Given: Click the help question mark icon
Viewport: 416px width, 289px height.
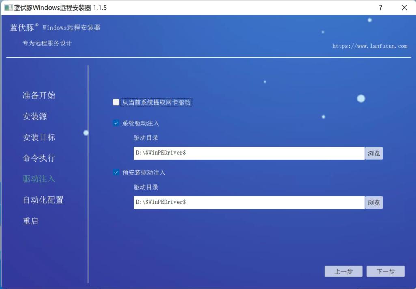Looking at the screenshot, I should point(380,7).
